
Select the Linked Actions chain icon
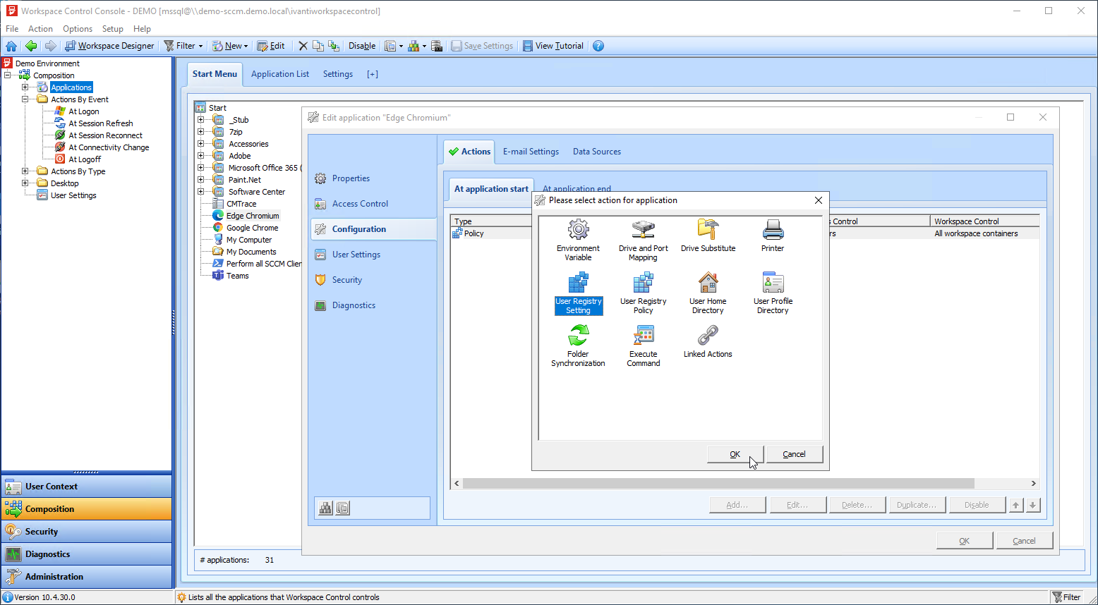pos(708,336)
